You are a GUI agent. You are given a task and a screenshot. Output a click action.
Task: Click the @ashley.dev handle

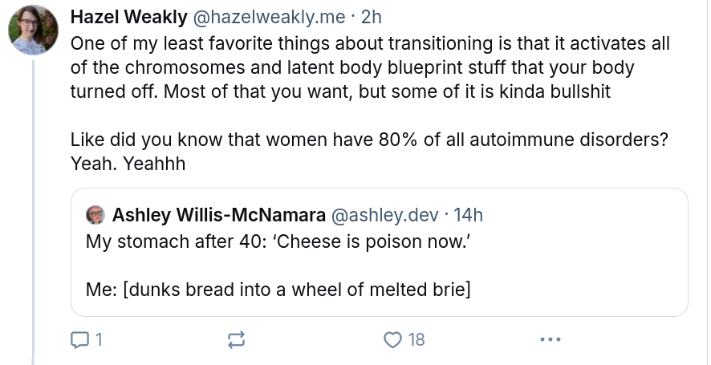coord(385,215)
